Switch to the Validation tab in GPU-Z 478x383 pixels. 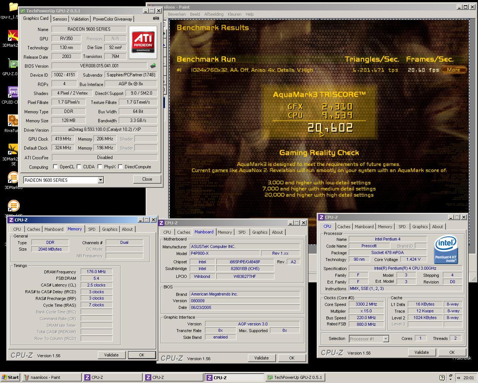[80, 19]
